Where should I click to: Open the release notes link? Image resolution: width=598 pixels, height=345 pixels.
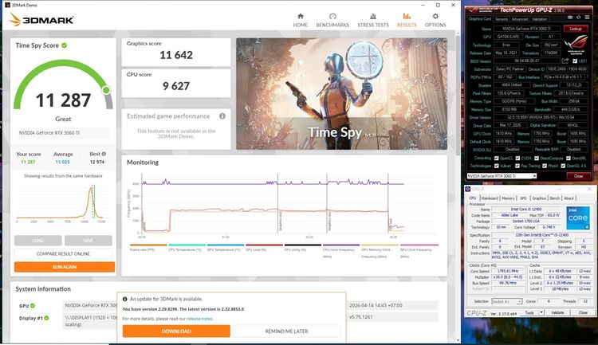pos(200,319)
